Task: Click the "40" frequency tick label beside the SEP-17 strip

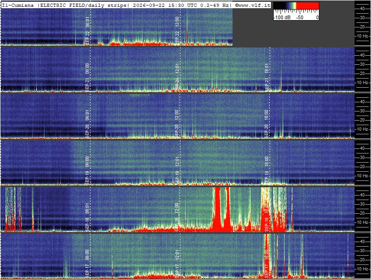Action: pos(362,242)
